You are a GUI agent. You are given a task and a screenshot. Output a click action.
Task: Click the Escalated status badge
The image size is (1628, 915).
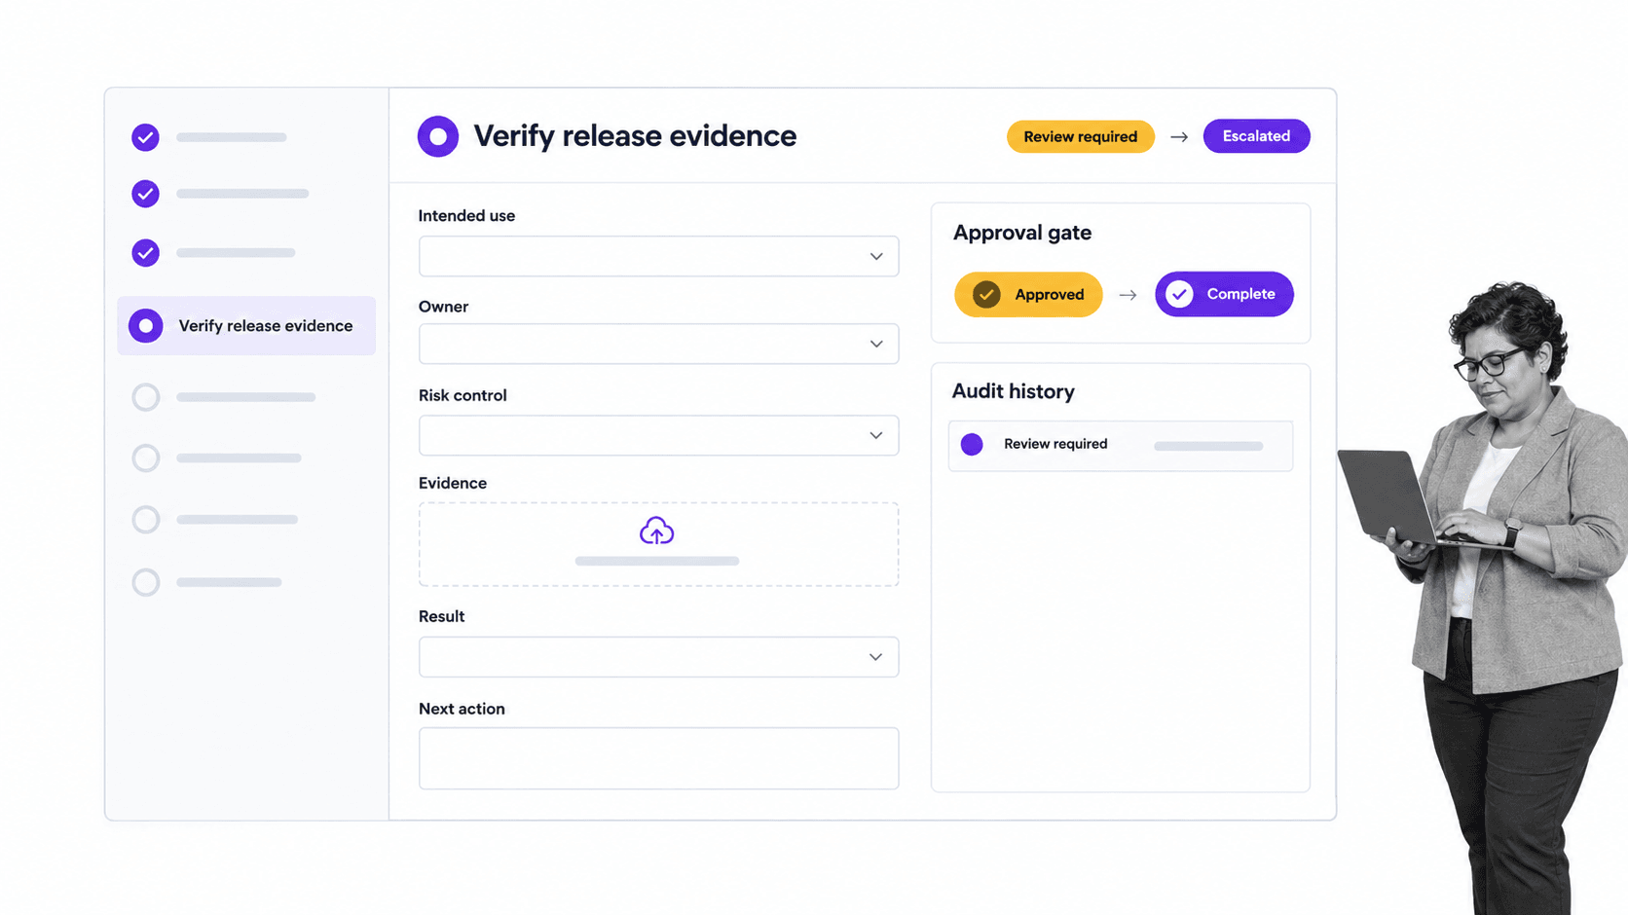click(1257, 136)
